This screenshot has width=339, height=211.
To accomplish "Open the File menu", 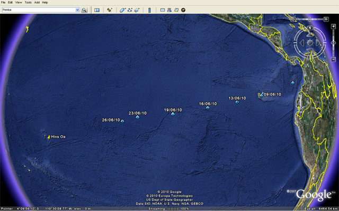I will pos(3,2).
